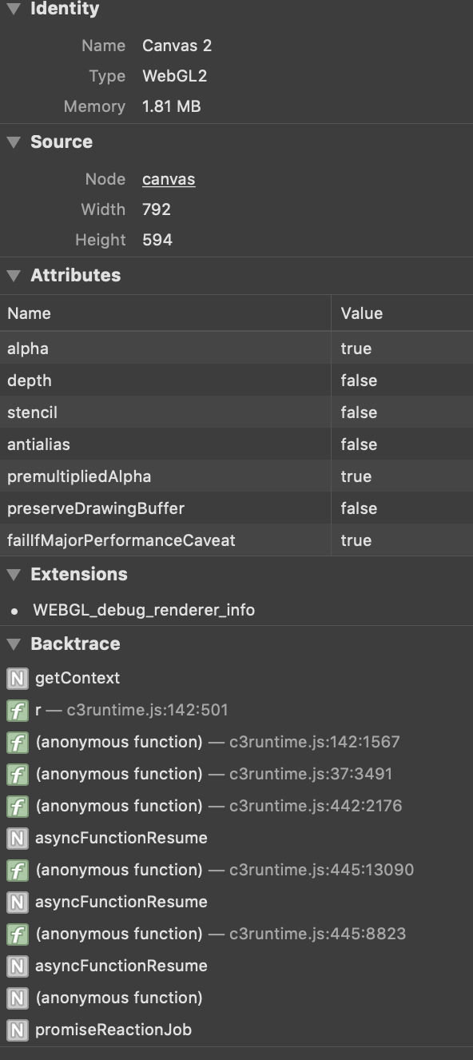Click the native function icon beside getContext
The image size is (473, 1060).
[17, 678]
